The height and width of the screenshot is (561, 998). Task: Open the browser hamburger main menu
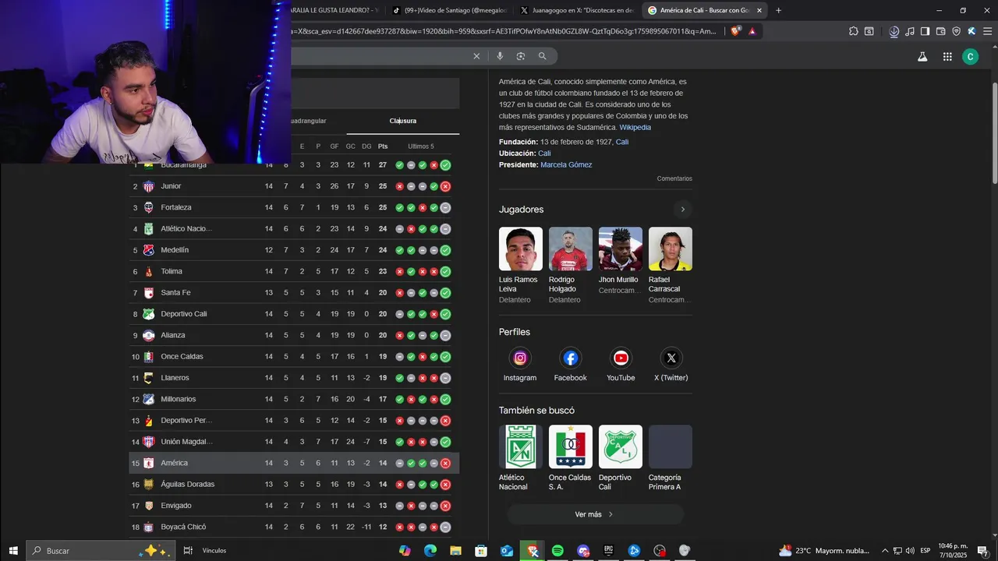pyautogui.click(x=986, y=31)
